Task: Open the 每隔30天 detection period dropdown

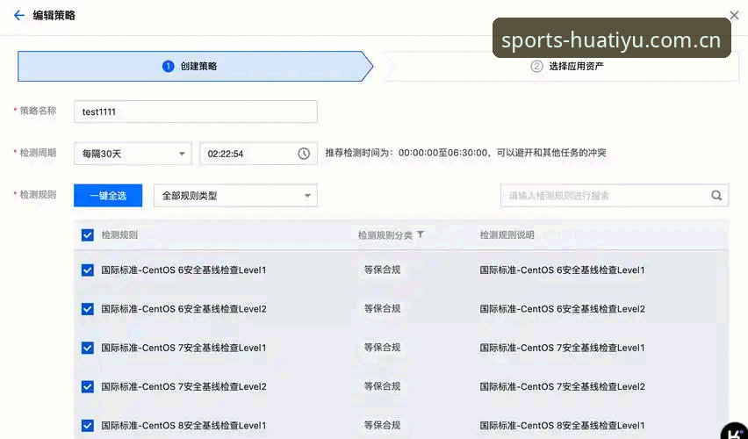Action: pyautogui.click(x=133, y=154)
